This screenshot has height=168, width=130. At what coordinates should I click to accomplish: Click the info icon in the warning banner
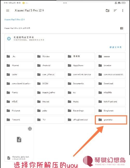(9, 39)
